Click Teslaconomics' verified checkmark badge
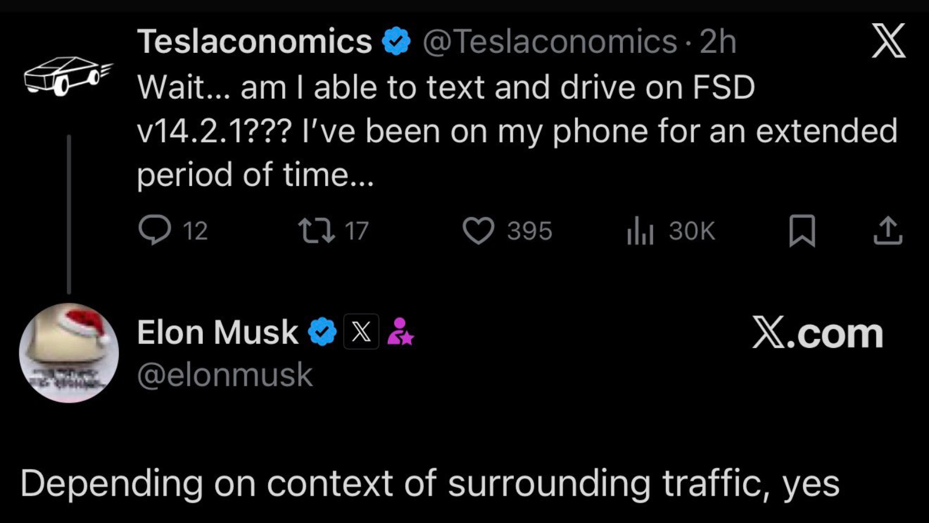The width and height of the screenshot is (929, 523). point(396,40)
